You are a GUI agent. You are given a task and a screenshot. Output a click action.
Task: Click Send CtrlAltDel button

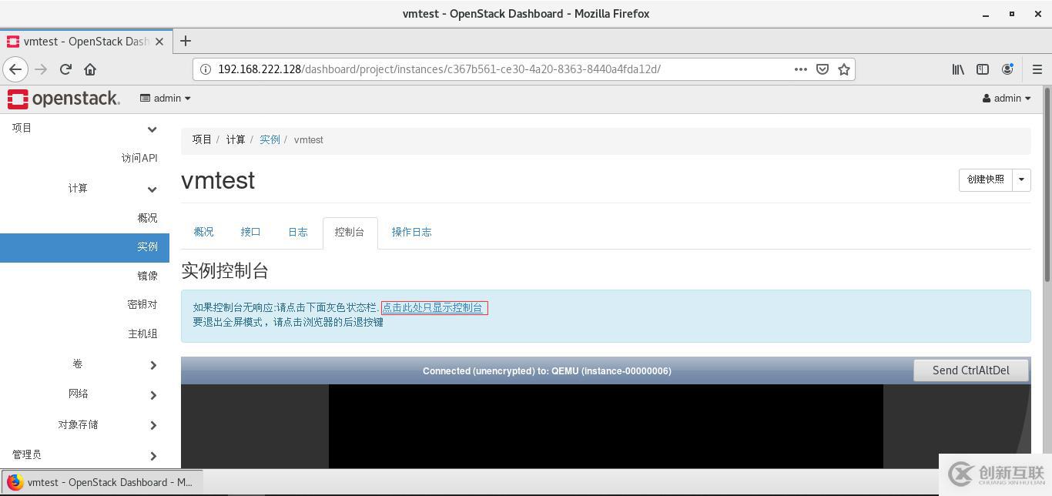[970, 370]
